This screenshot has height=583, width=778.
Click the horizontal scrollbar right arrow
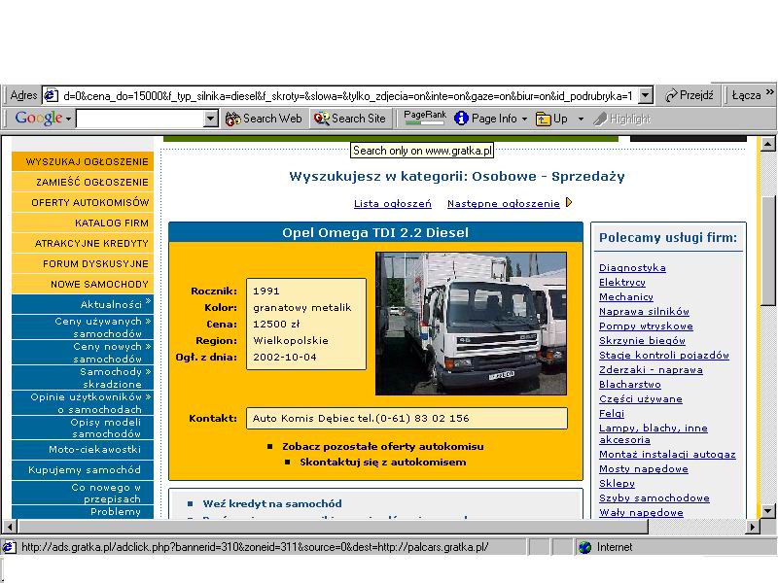point(753,527)
